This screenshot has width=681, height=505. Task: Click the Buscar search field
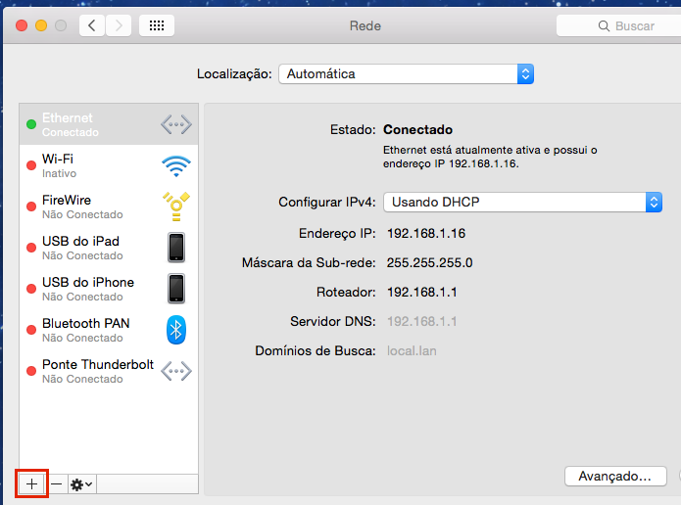pyautogui.click(x=619, y=26)
